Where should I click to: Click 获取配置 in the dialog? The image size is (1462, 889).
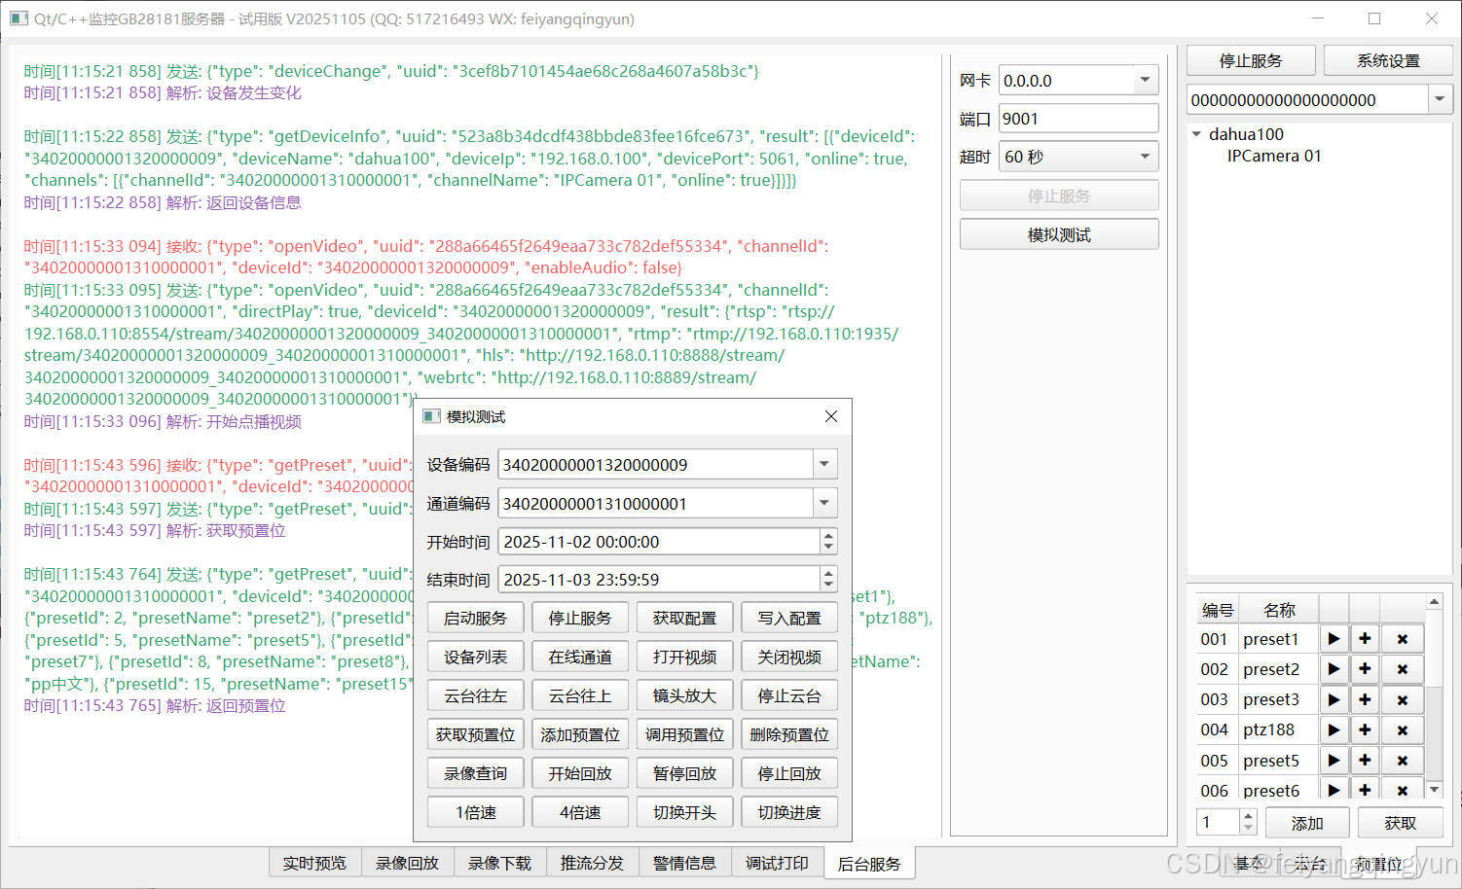684,618
